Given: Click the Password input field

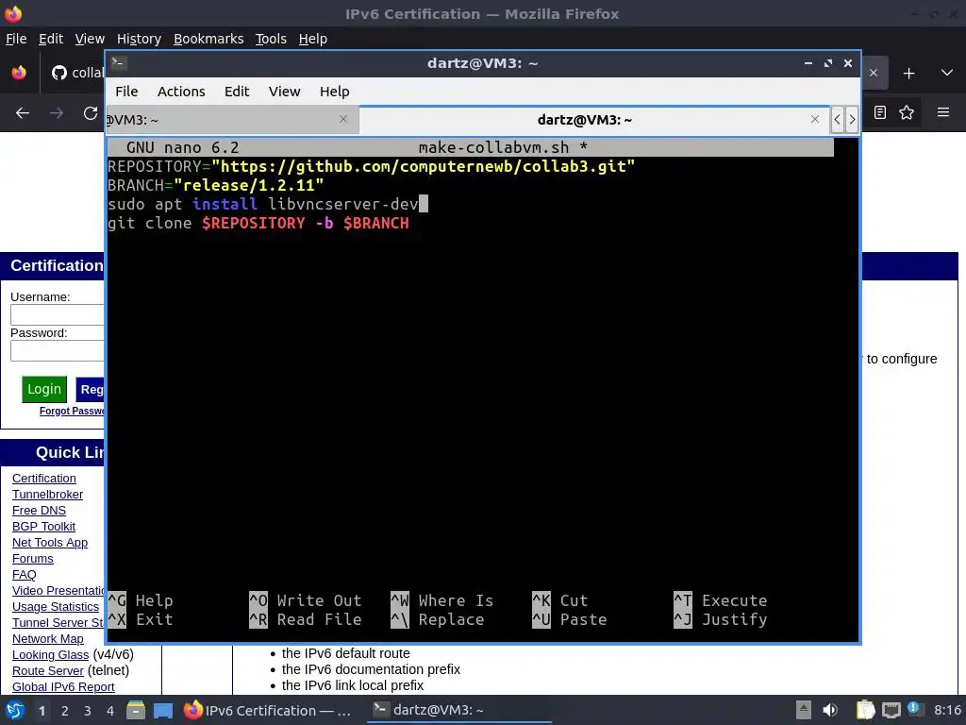Looking at the screenshot, I should (58, 350).
